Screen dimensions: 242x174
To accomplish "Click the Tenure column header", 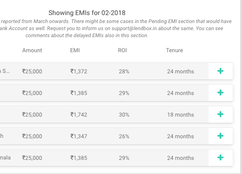I will pos(175,50).
